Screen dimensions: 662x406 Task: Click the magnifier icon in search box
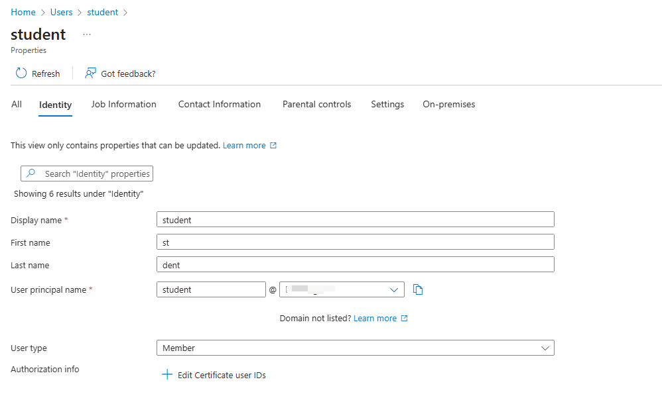pos(31,174)
